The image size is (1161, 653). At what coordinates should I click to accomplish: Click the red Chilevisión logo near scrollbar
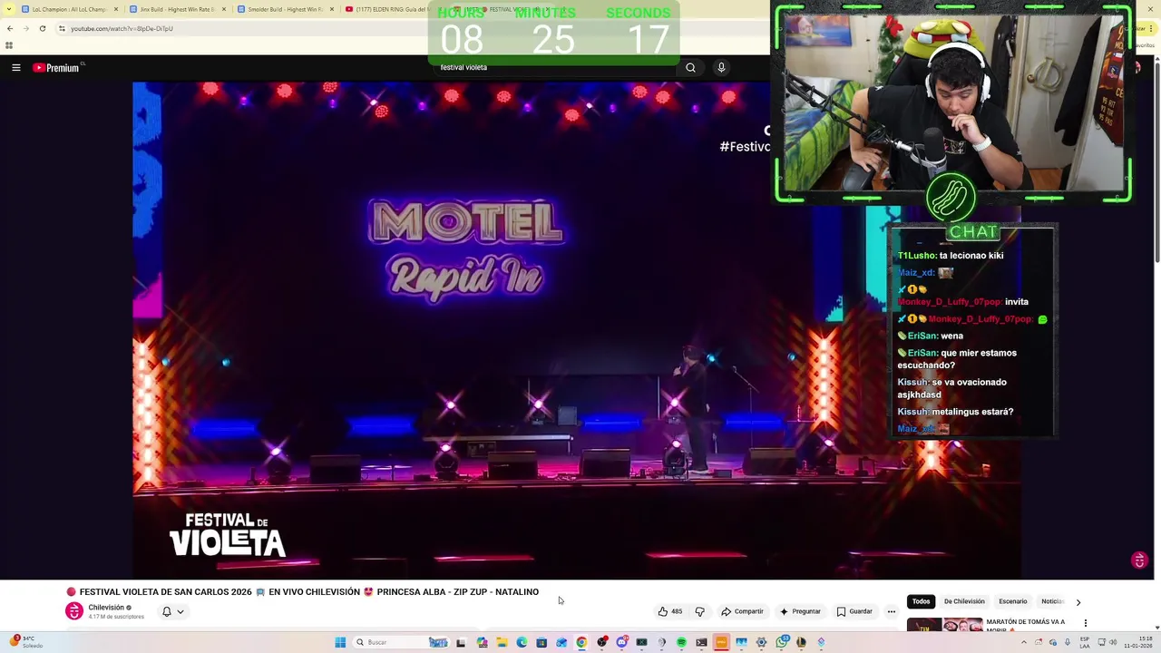pyautogui.click(x=1140, y=560)
